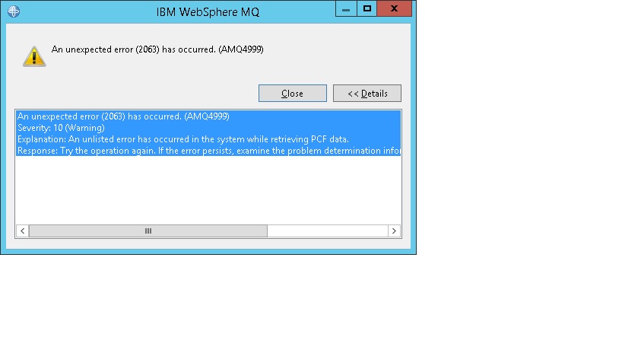Click the error message beside the warning icon

pyautogui.click(x=157, y=49)
